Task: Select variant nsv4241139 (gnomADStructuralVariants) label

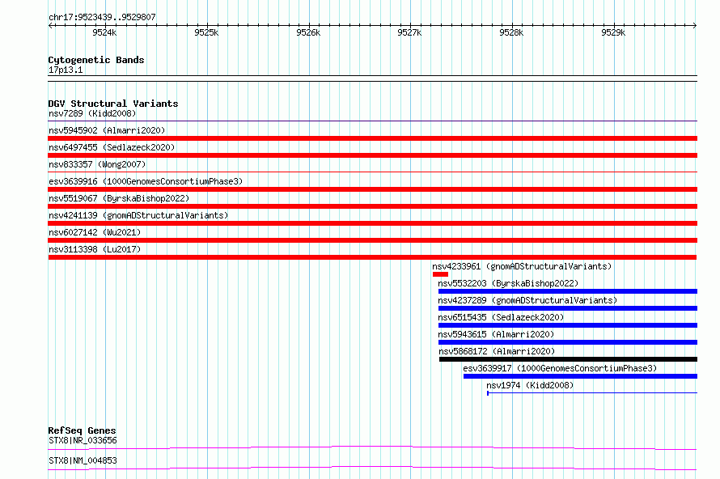Action: point(138,215)
